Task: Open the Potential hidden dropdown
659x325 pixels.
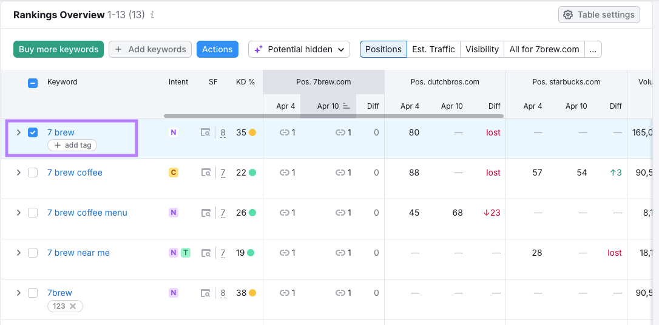Action: click(x=299, y=49)
